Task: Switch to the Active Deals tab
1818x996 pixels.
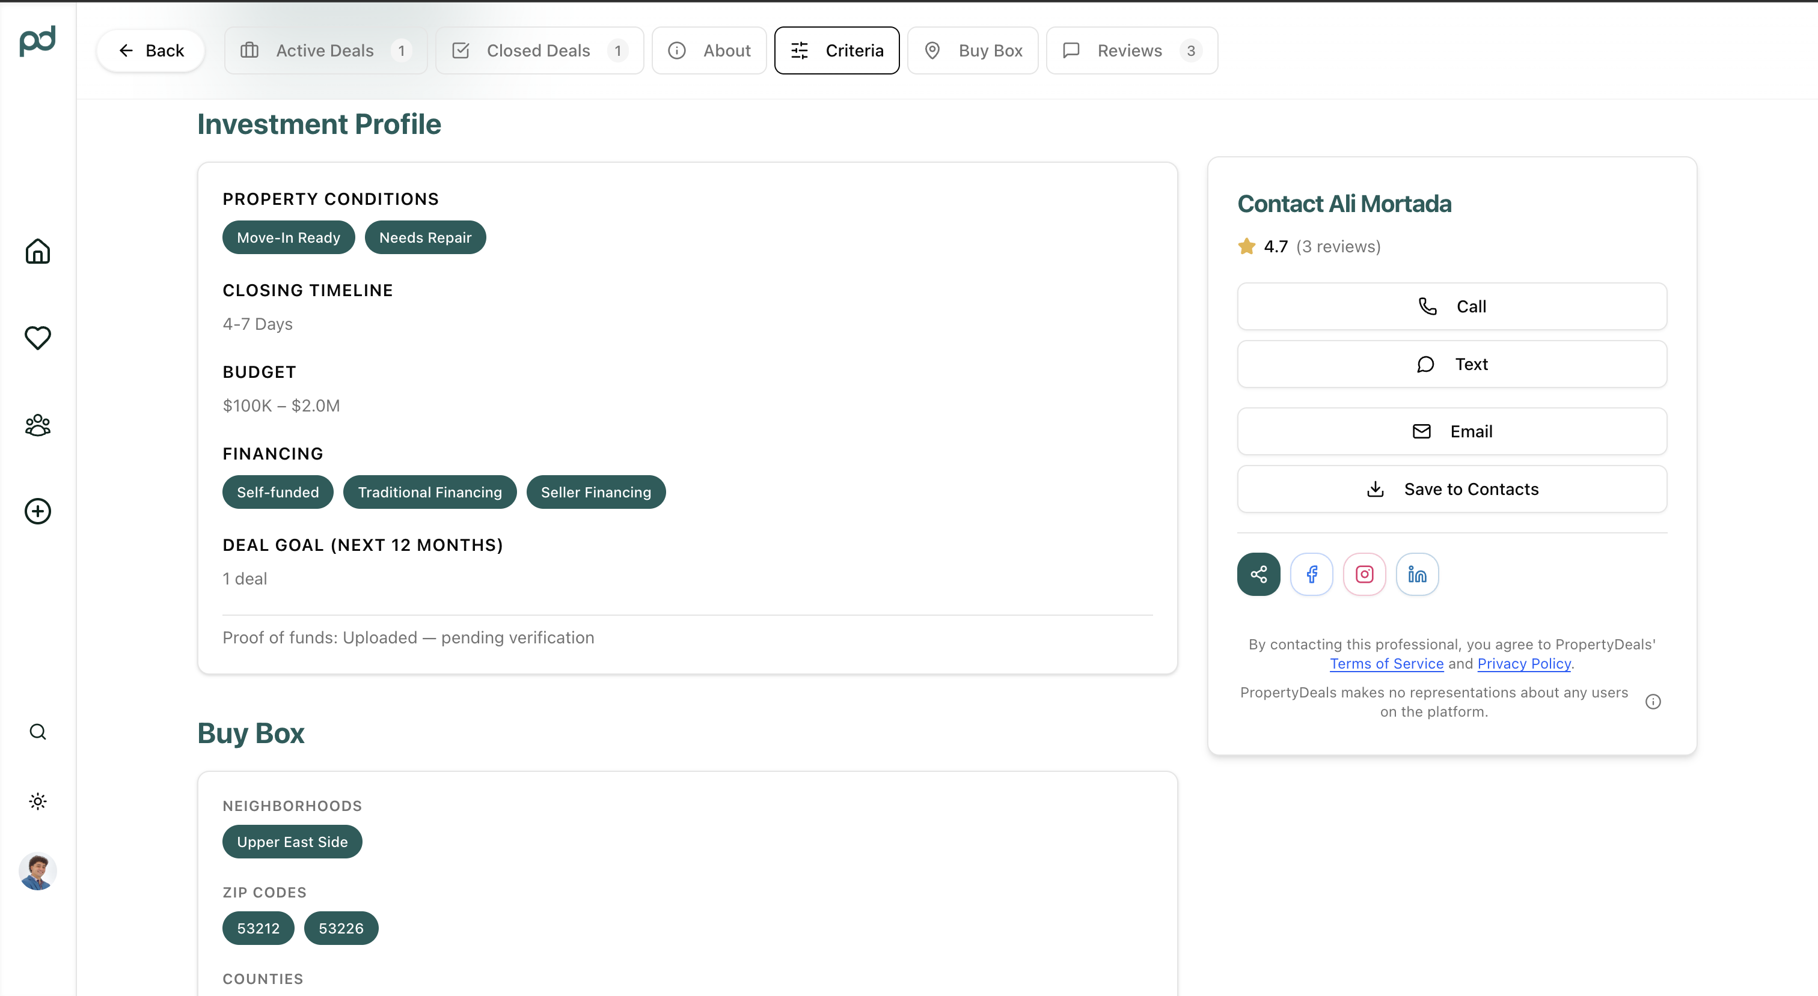Action: click(x=325, y=51)
